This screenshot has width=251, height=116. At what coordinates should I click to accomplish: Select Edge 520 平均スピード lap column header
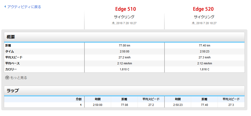coord(231,99)
